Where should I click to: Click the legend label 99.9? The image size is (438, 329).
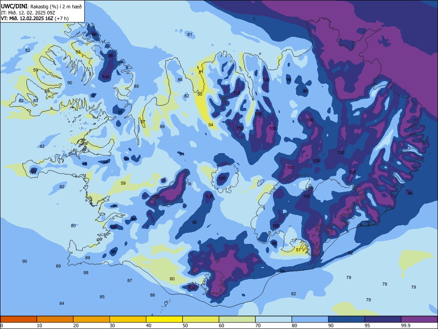pos(405,325)
